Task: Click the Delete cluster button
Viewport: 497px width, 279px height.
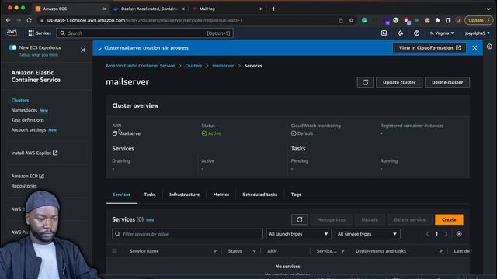Action: coord(447,82)
